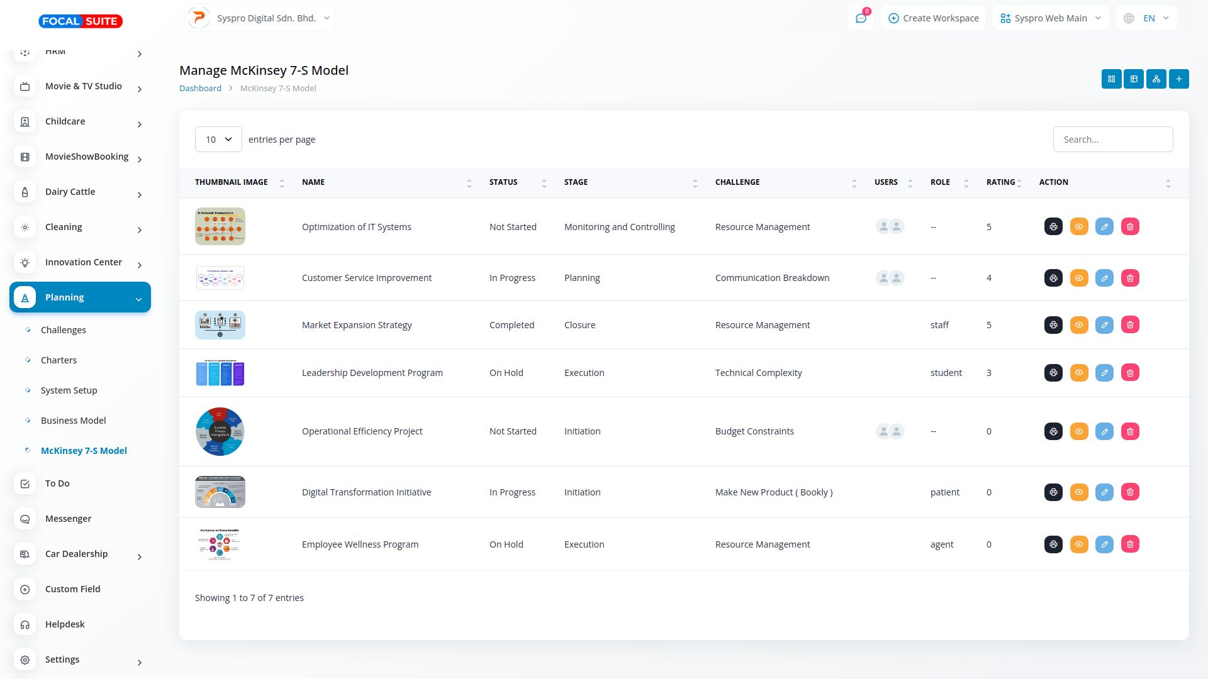The height and width of the screenshot is (679, 1208).
Task: Select the Business Model sidebar item
Action: [x=73, y=421]
